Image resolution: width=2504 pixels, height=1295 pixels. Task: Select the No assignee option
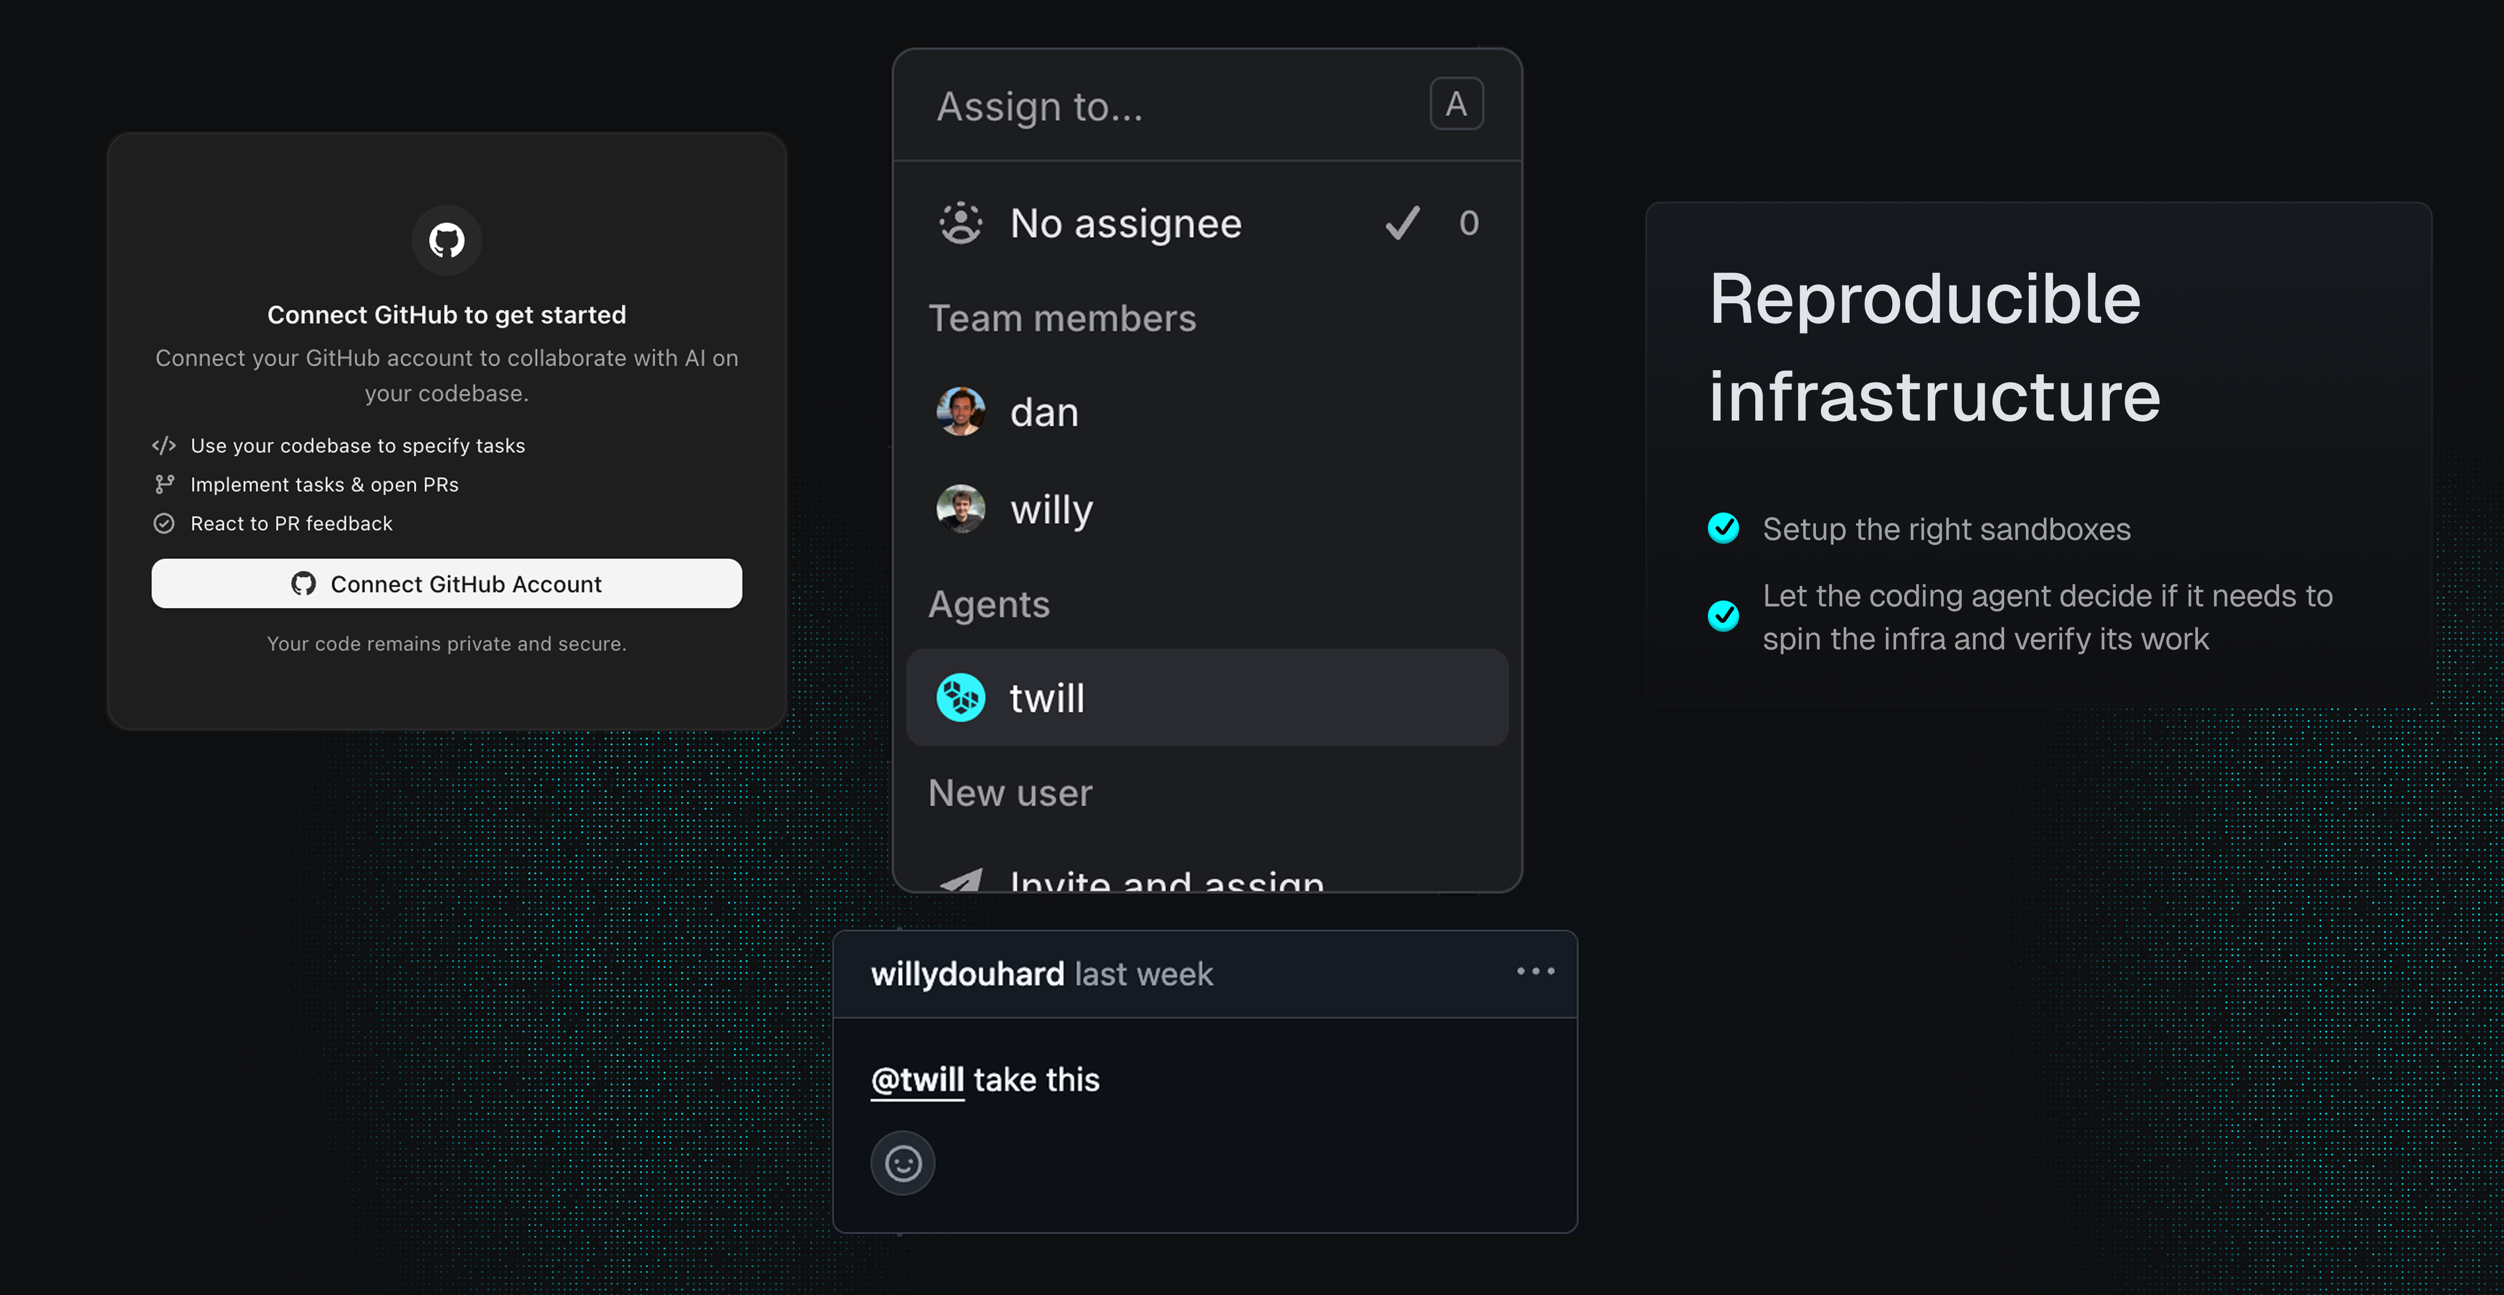click(1125, 223)
